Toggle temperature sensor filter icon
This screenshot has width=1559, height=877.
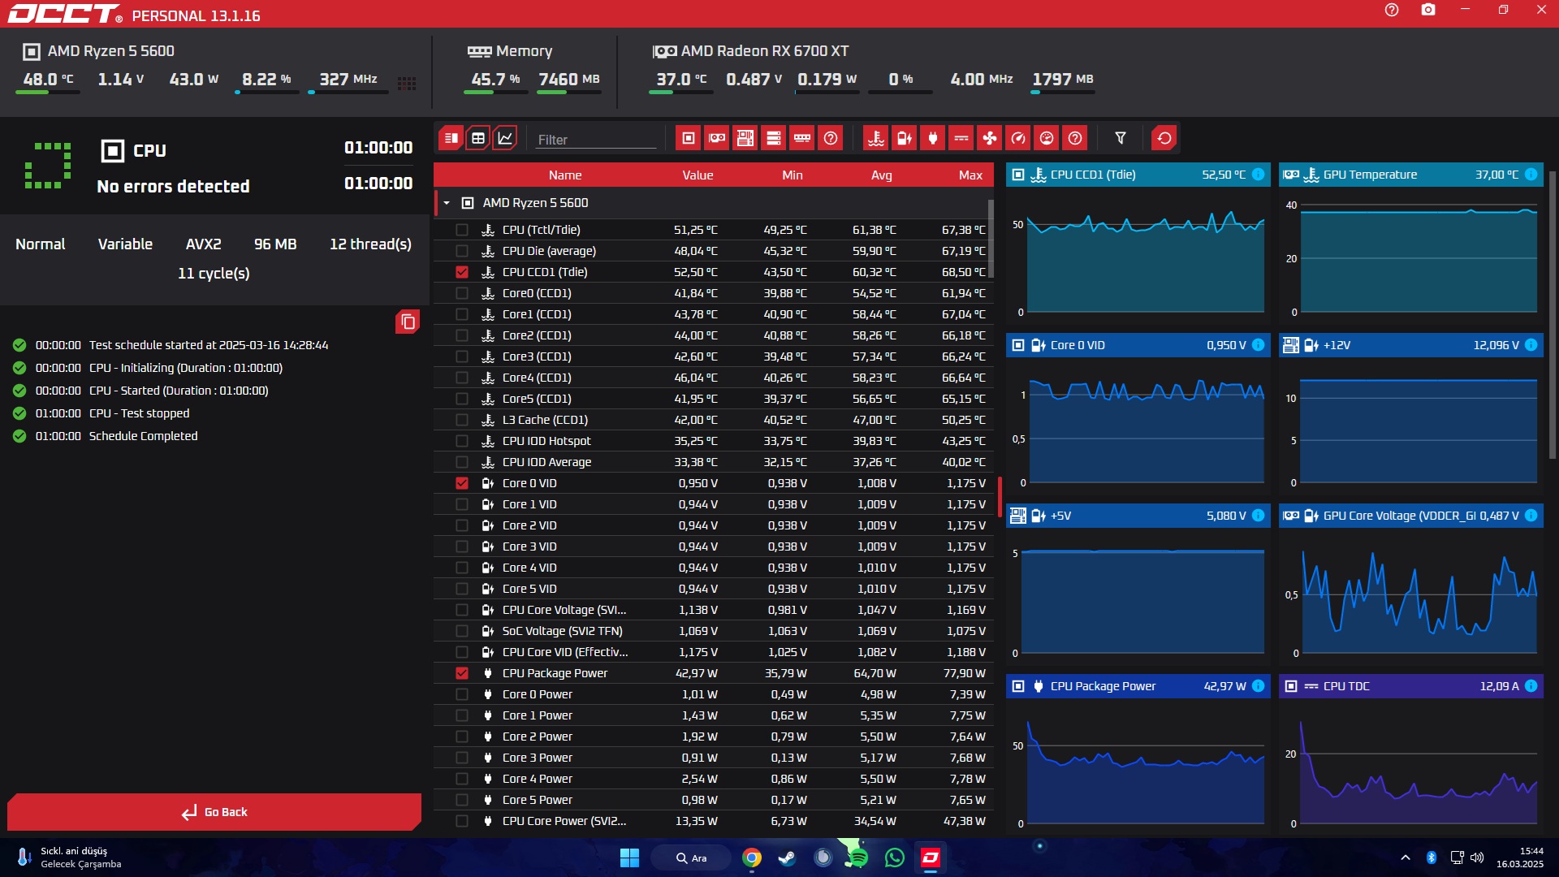point(875,138)
